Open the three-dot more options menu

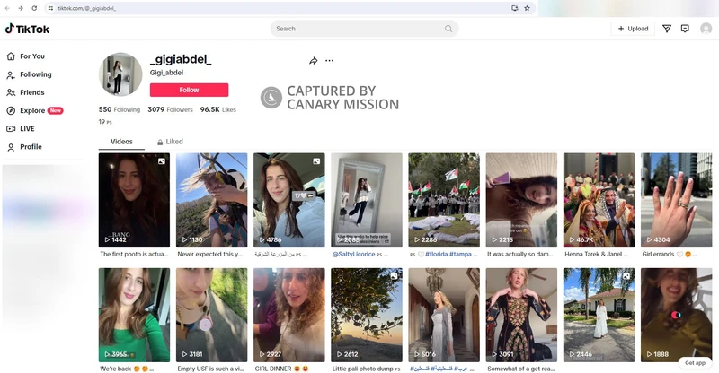click(329, 60)
